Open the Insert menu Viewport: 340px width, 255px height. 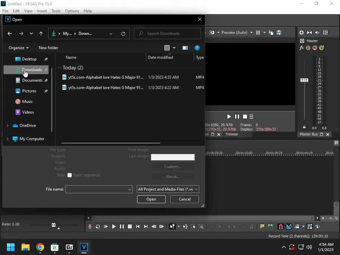pyautogui.click(x=42, y=11)
